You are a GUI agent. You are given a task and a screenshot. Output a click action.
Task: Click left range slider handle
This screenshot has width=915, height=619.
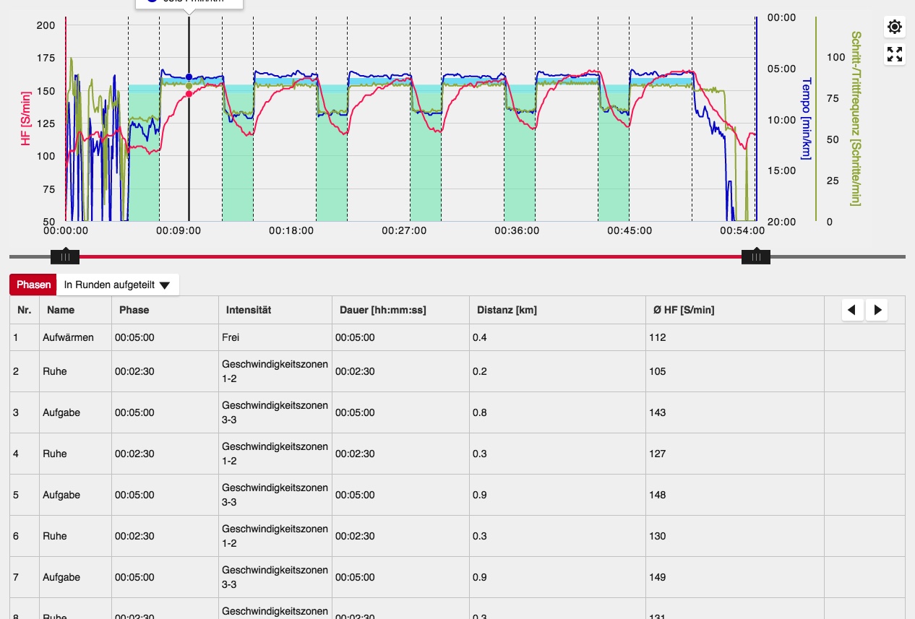tap(65, 256)
